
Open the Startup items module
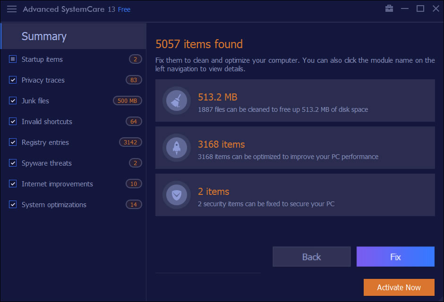click(x=42, y=59)
